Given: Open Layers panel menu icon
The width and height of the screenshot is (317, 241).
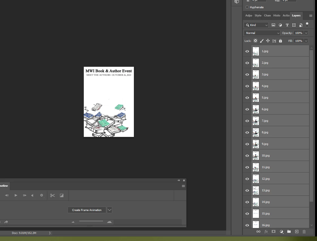Looking at the screenshot, I should 311,16.
